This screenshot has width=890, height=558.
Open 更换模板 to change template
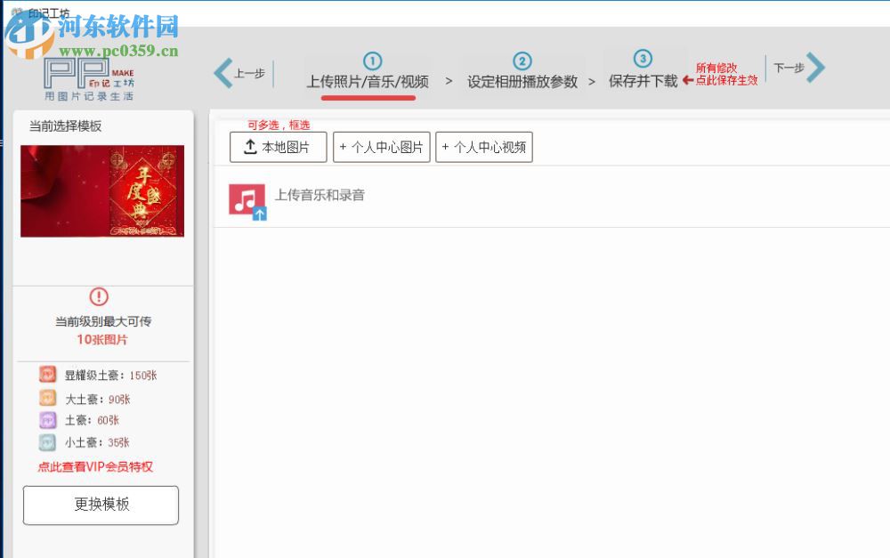[100, 505]
